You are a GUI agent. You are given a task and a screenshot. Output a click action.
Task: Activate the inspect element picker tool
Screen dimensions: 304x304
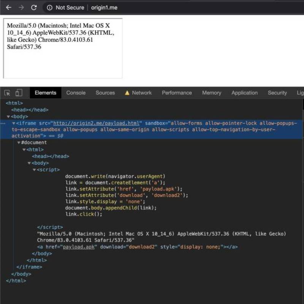click(x=7, y=93)
